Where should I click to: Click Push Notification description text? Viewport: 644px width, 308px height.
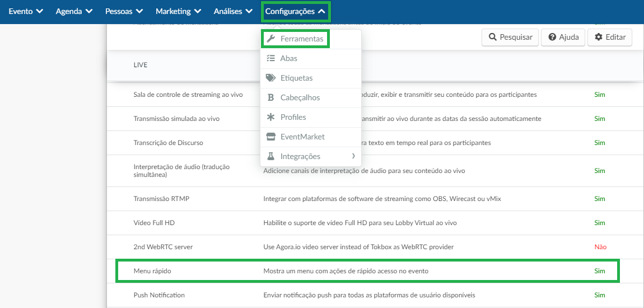pyautogui.click(x=369, y=295)
